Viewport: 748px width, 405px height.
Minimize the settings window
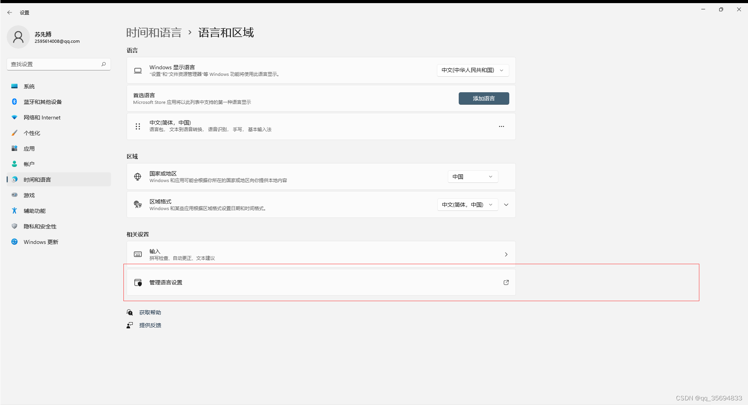(x=703, y=9)
